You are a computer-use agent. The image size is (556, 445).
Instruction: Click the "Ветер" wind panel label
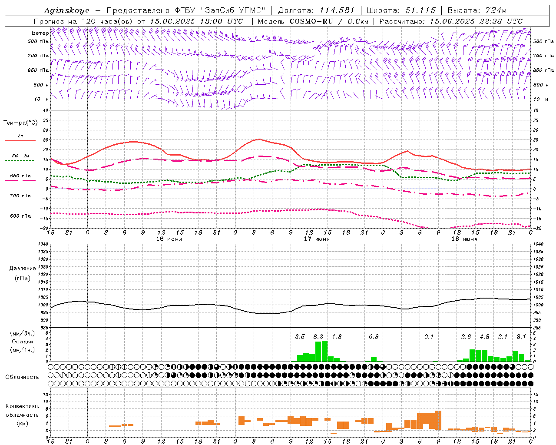(40, 33)
